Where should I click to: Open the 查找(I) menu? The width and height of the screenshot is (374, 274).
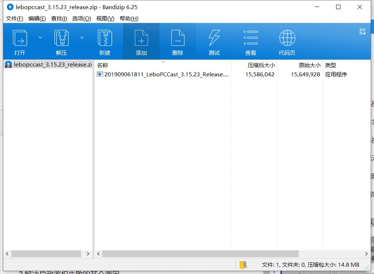pyautogui.click(x=59, y=19)
